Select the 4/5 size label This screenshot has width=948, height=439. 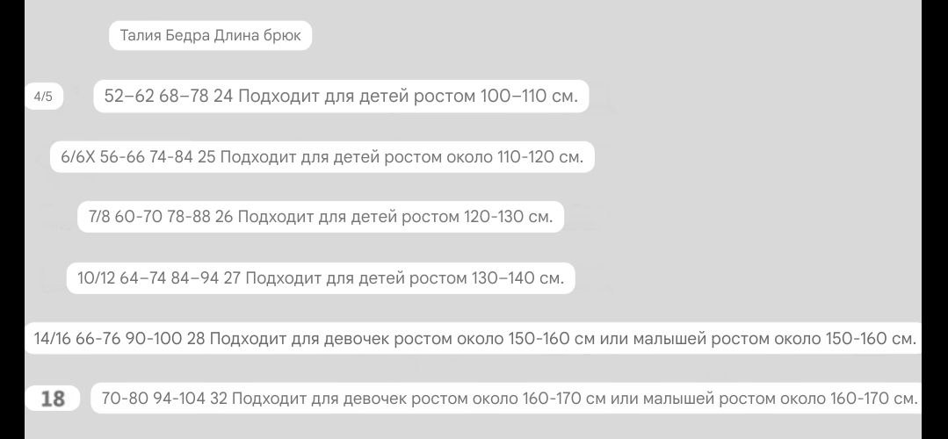[x=44, y=97]
